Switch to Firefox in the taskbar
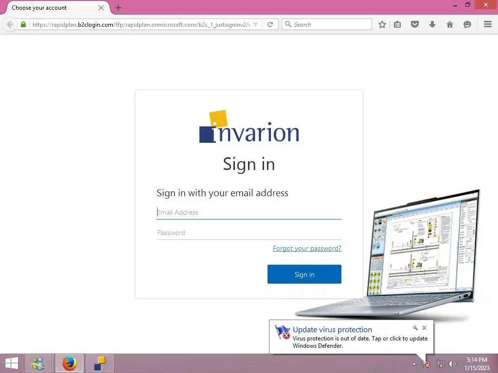The image size is (498, 373). 69,363
